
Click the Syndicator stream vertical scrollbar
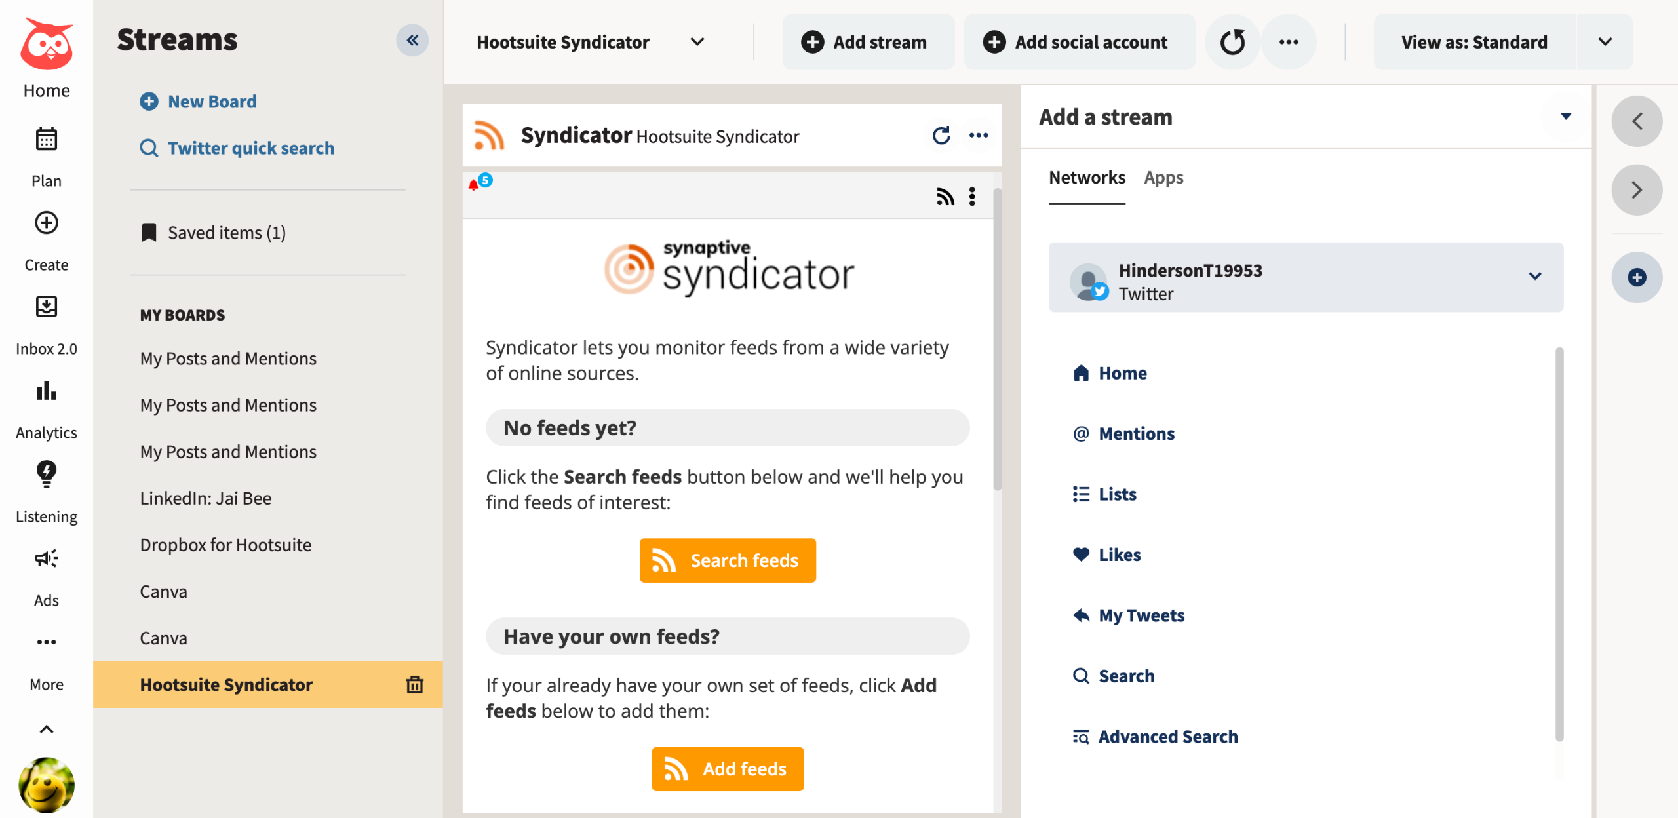coord(998,341)
